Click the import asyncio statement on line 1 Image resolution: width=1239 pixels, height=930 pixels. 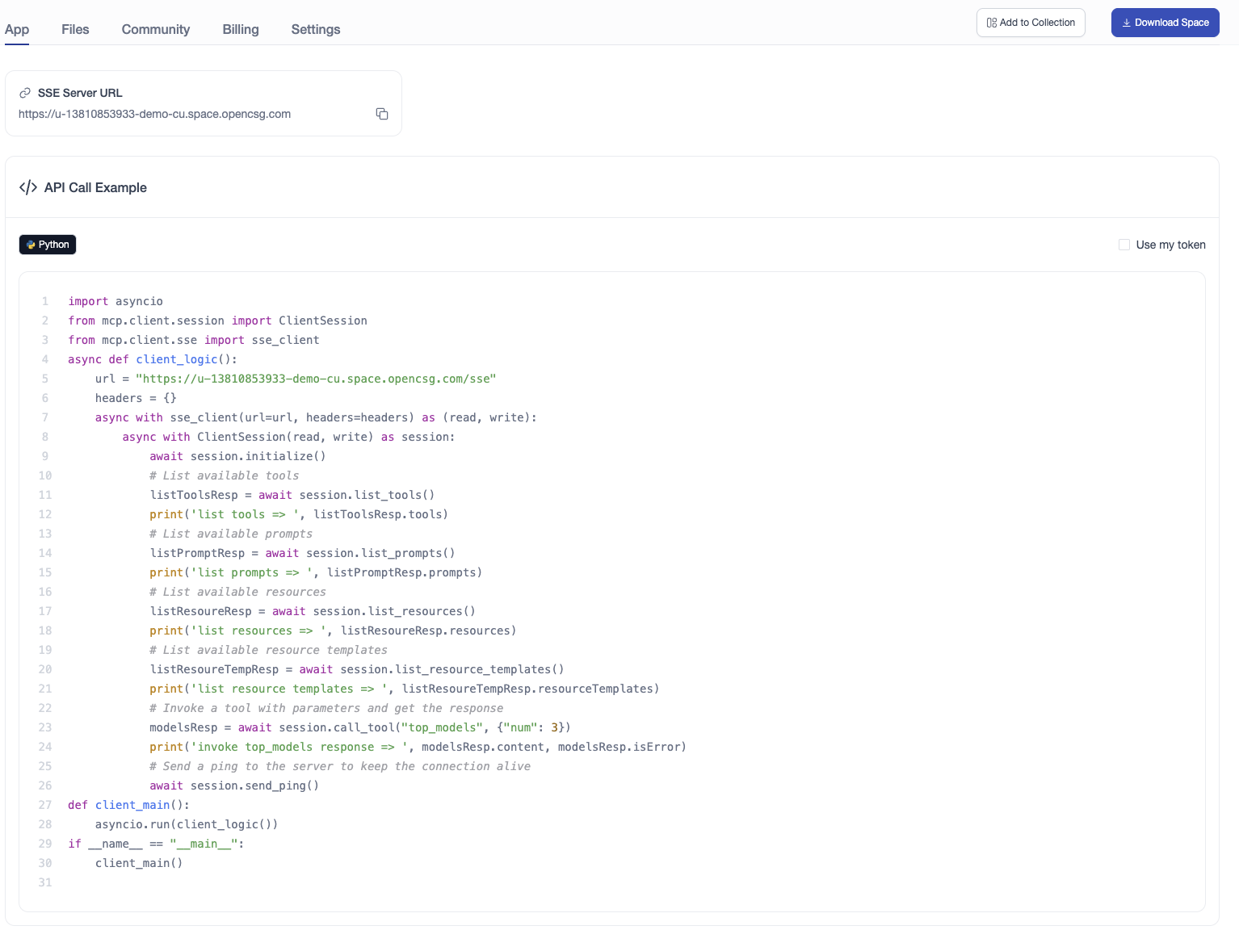pyautogui.click(x=115, y=301)
